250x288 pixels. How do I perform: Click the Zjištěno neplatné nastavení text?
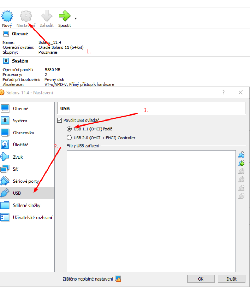[x=88, y=279]
